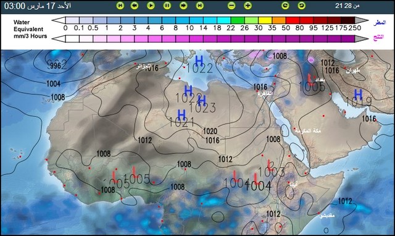The image size is (395, 236).
Task: Pause the animation playback
Action: tap(167, 6)
